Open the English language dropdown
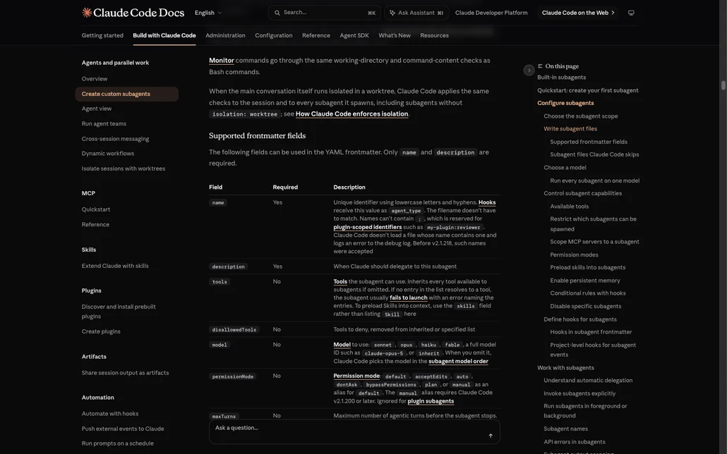The width and height of the screenshot is (727, 454). click(208, 13)
